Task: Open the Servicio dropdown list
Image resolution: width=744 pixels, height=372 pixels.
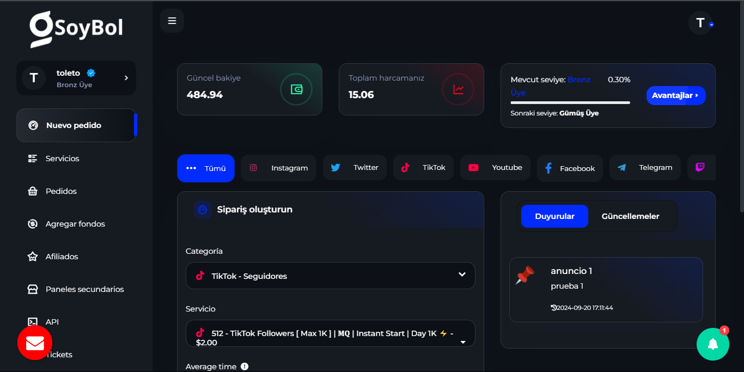Action: [x=330, y=333]
